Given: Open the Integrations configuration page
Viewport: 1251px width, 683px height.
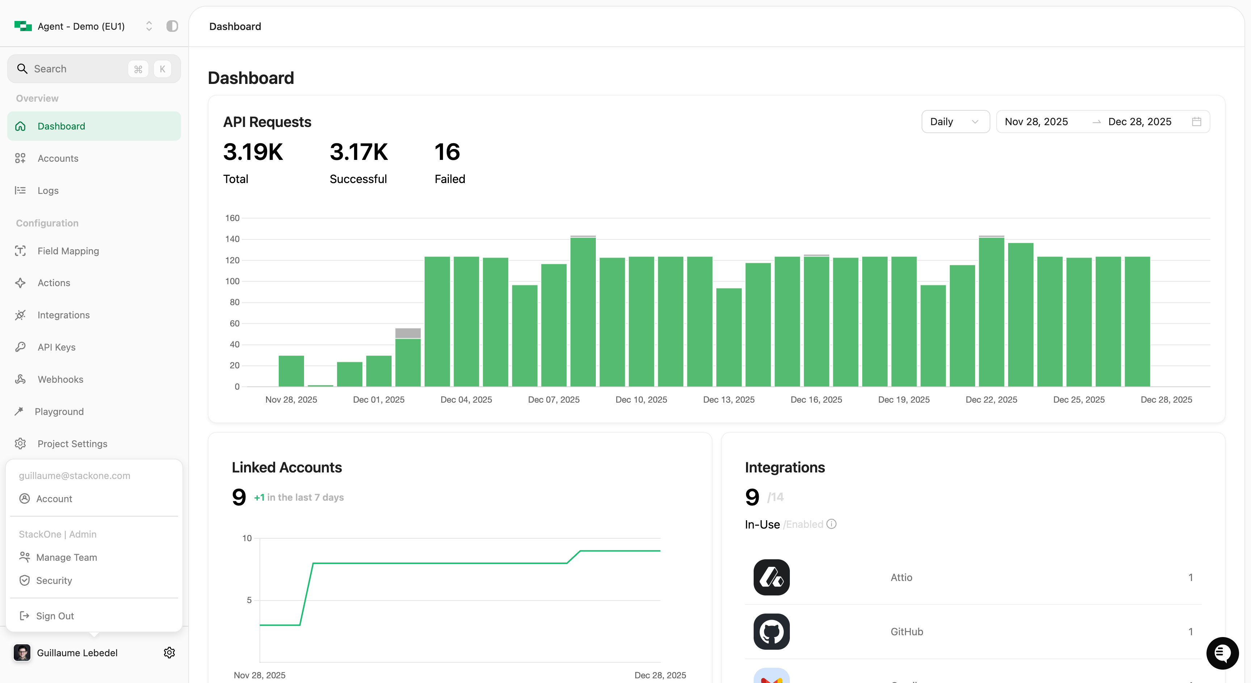Looking at the screenshot, I should click(x=64, y=315).
